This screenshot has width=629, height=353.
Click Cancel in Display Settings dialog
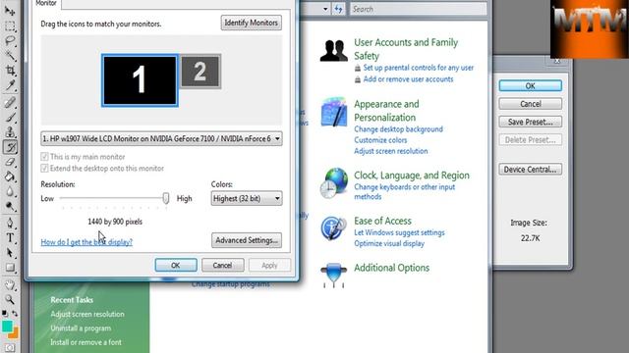[x=223, y=265]
